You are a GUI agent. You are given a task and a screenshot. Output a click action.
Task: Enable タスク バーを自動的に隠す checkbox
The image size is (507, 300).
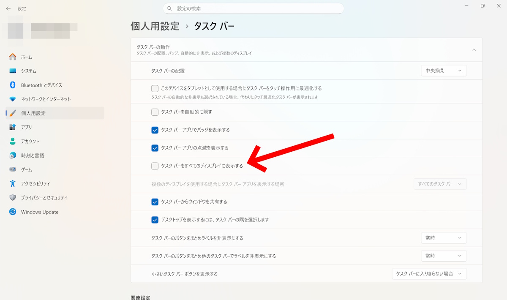tap(155, 112)
